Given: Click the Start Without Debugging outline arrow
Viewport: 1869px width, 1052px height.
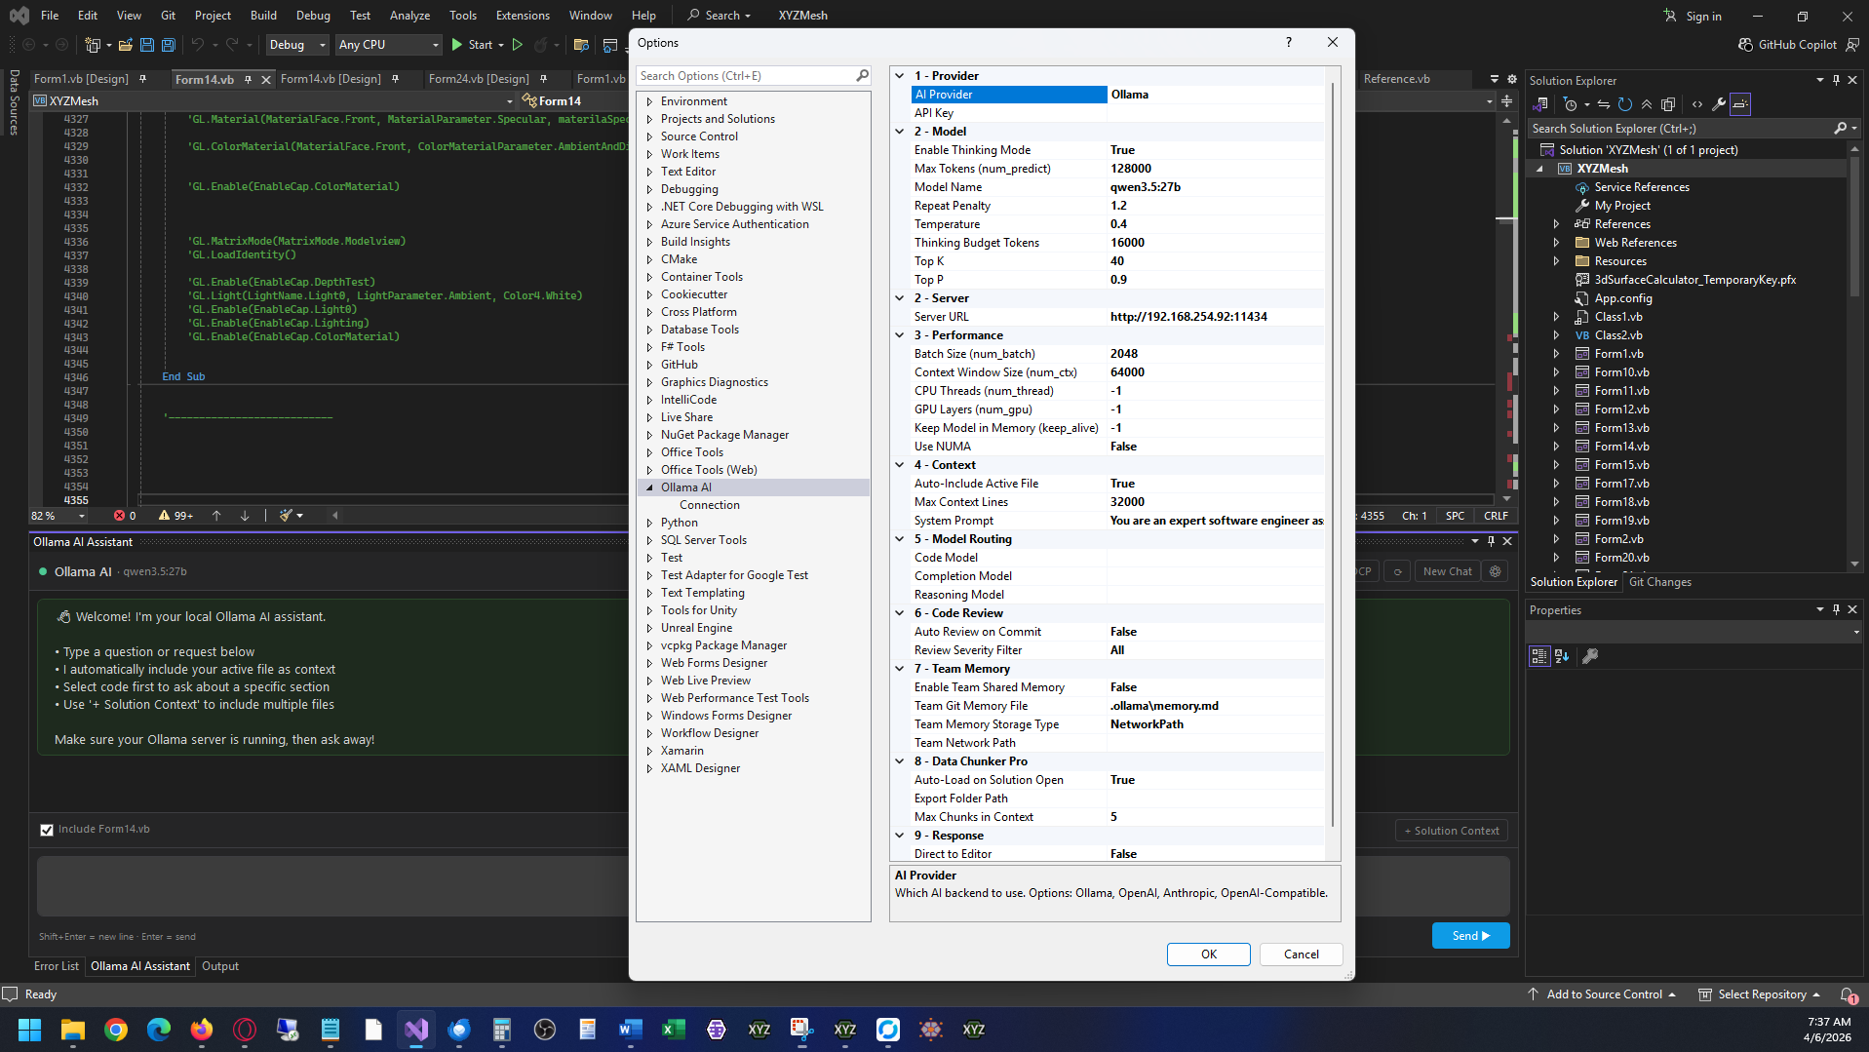Looking at the screenshot, I should (518, 45).
